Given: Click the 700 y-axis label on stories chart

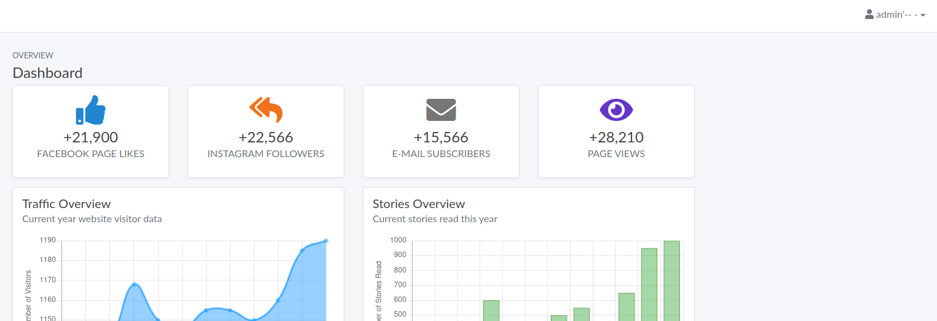Looking at the screenshot, I should click(400, 285).
